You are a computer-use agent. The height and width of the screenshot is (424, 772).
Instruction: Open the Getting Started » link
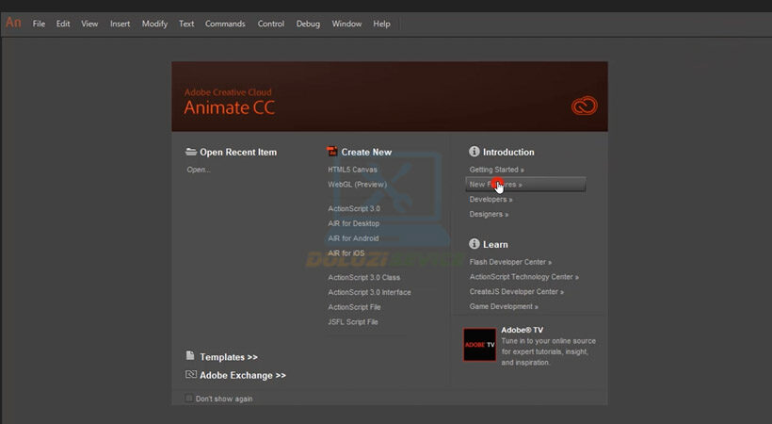coord(496,170)
